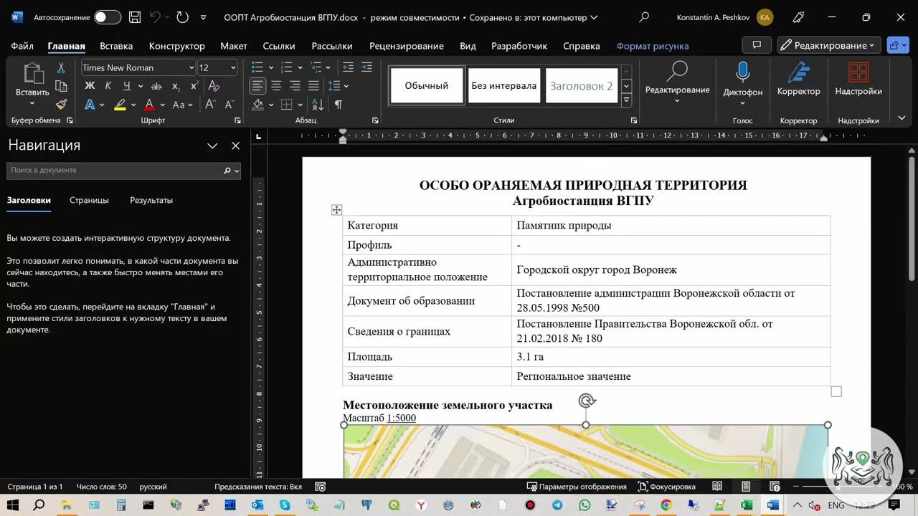This screenshot has width=918, height=516.
Task: Switch to the Вставка tab
Action: pos(116,46)
